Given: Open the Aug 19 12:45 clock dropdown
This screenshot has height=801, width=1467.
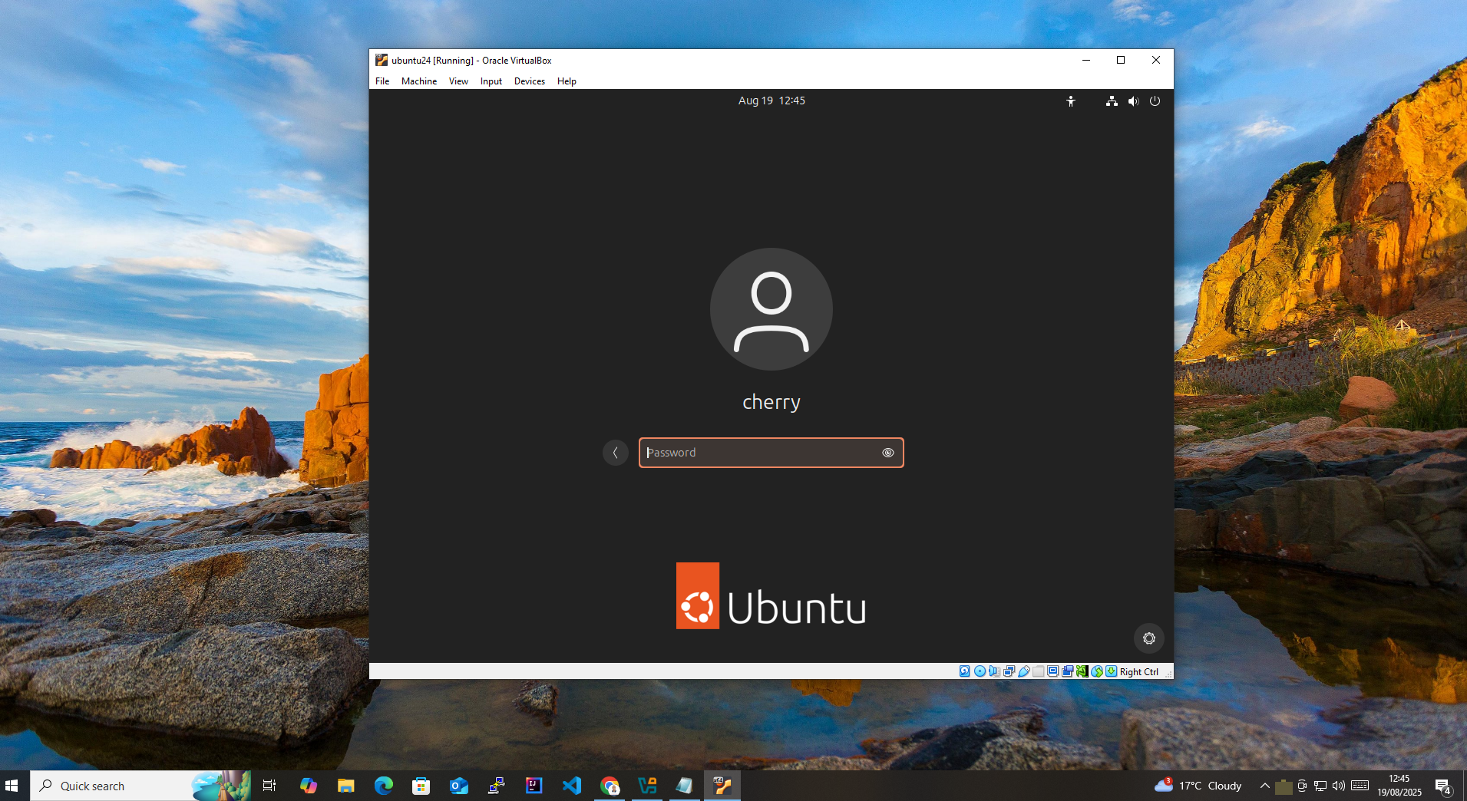Looking at the screenshot, I should click(x=771, y=101).
